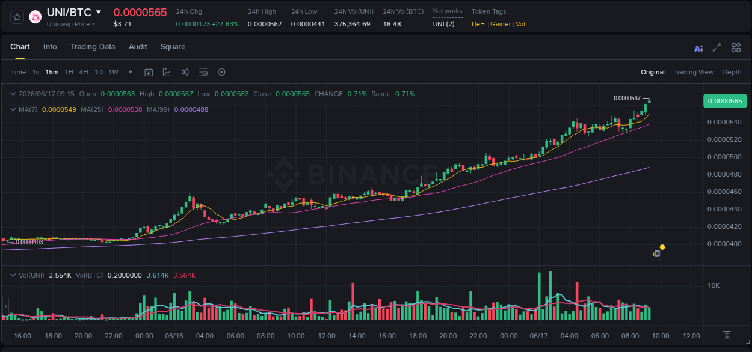This screenshot has height=352, width=752.
Task: Select the 1D interval
Action: click(98, 72)
